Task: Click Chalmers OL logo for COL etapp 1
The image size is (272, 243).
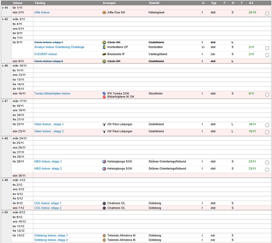Action: (x=104, y=203)
